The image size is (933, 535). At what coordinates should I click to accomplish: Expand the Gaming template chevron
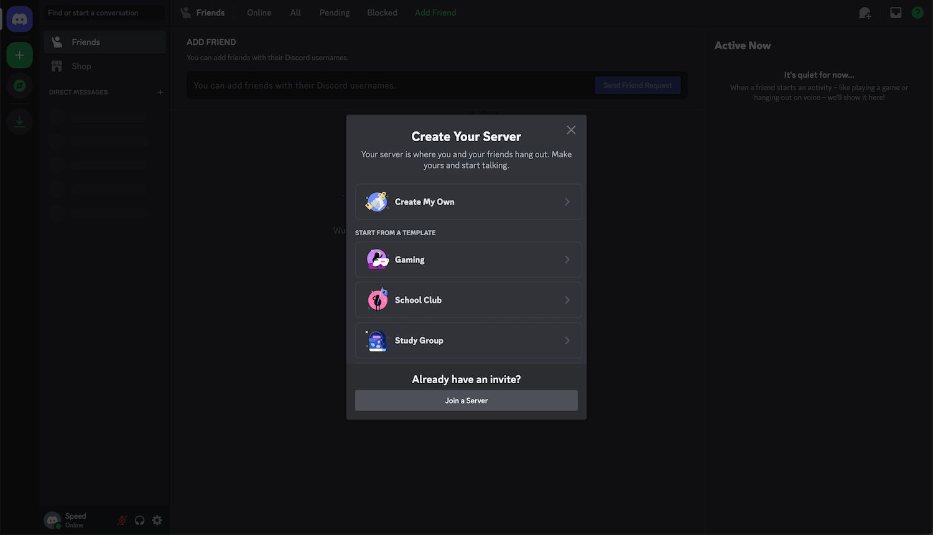567,259
